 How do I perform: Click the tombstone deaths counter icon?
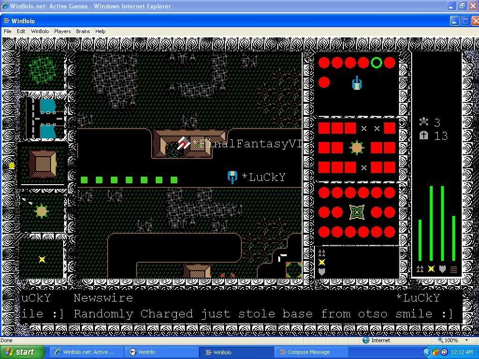click(424, 136)
